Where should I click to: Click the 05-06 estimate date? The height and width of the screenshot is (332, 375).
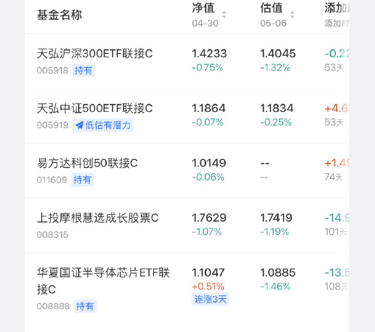pos(273,24)
